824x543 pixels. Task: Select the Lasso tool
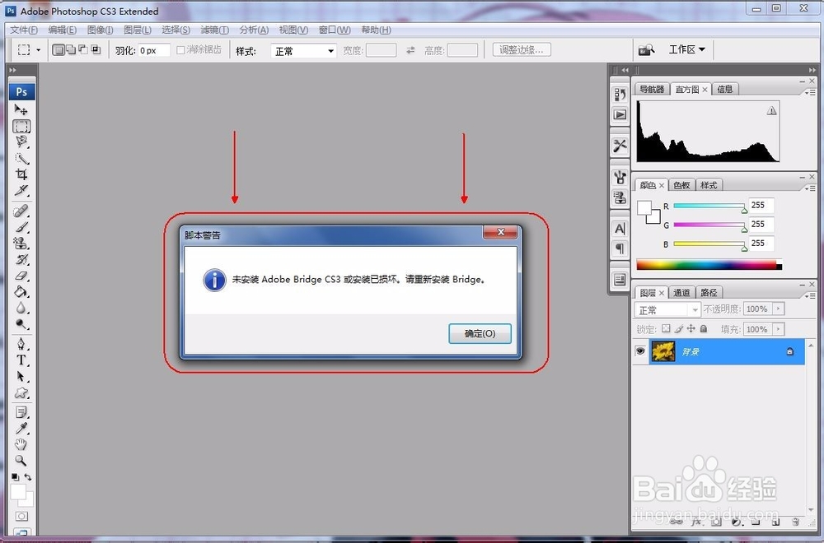tap(21, 142)
